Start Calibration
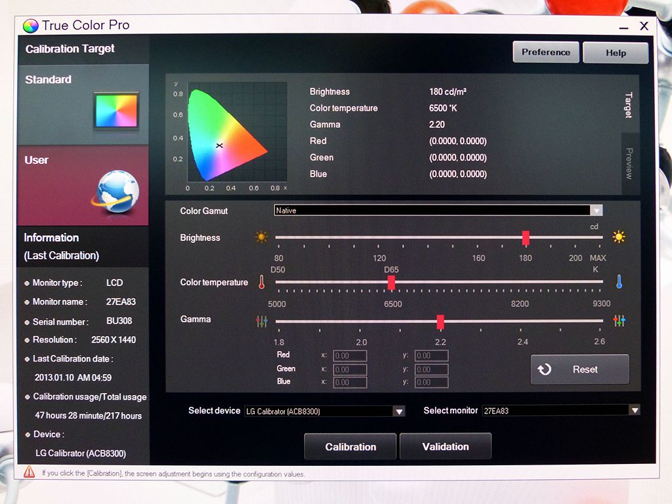This screenshot has width=672, height=504. (x=350, y=446)
